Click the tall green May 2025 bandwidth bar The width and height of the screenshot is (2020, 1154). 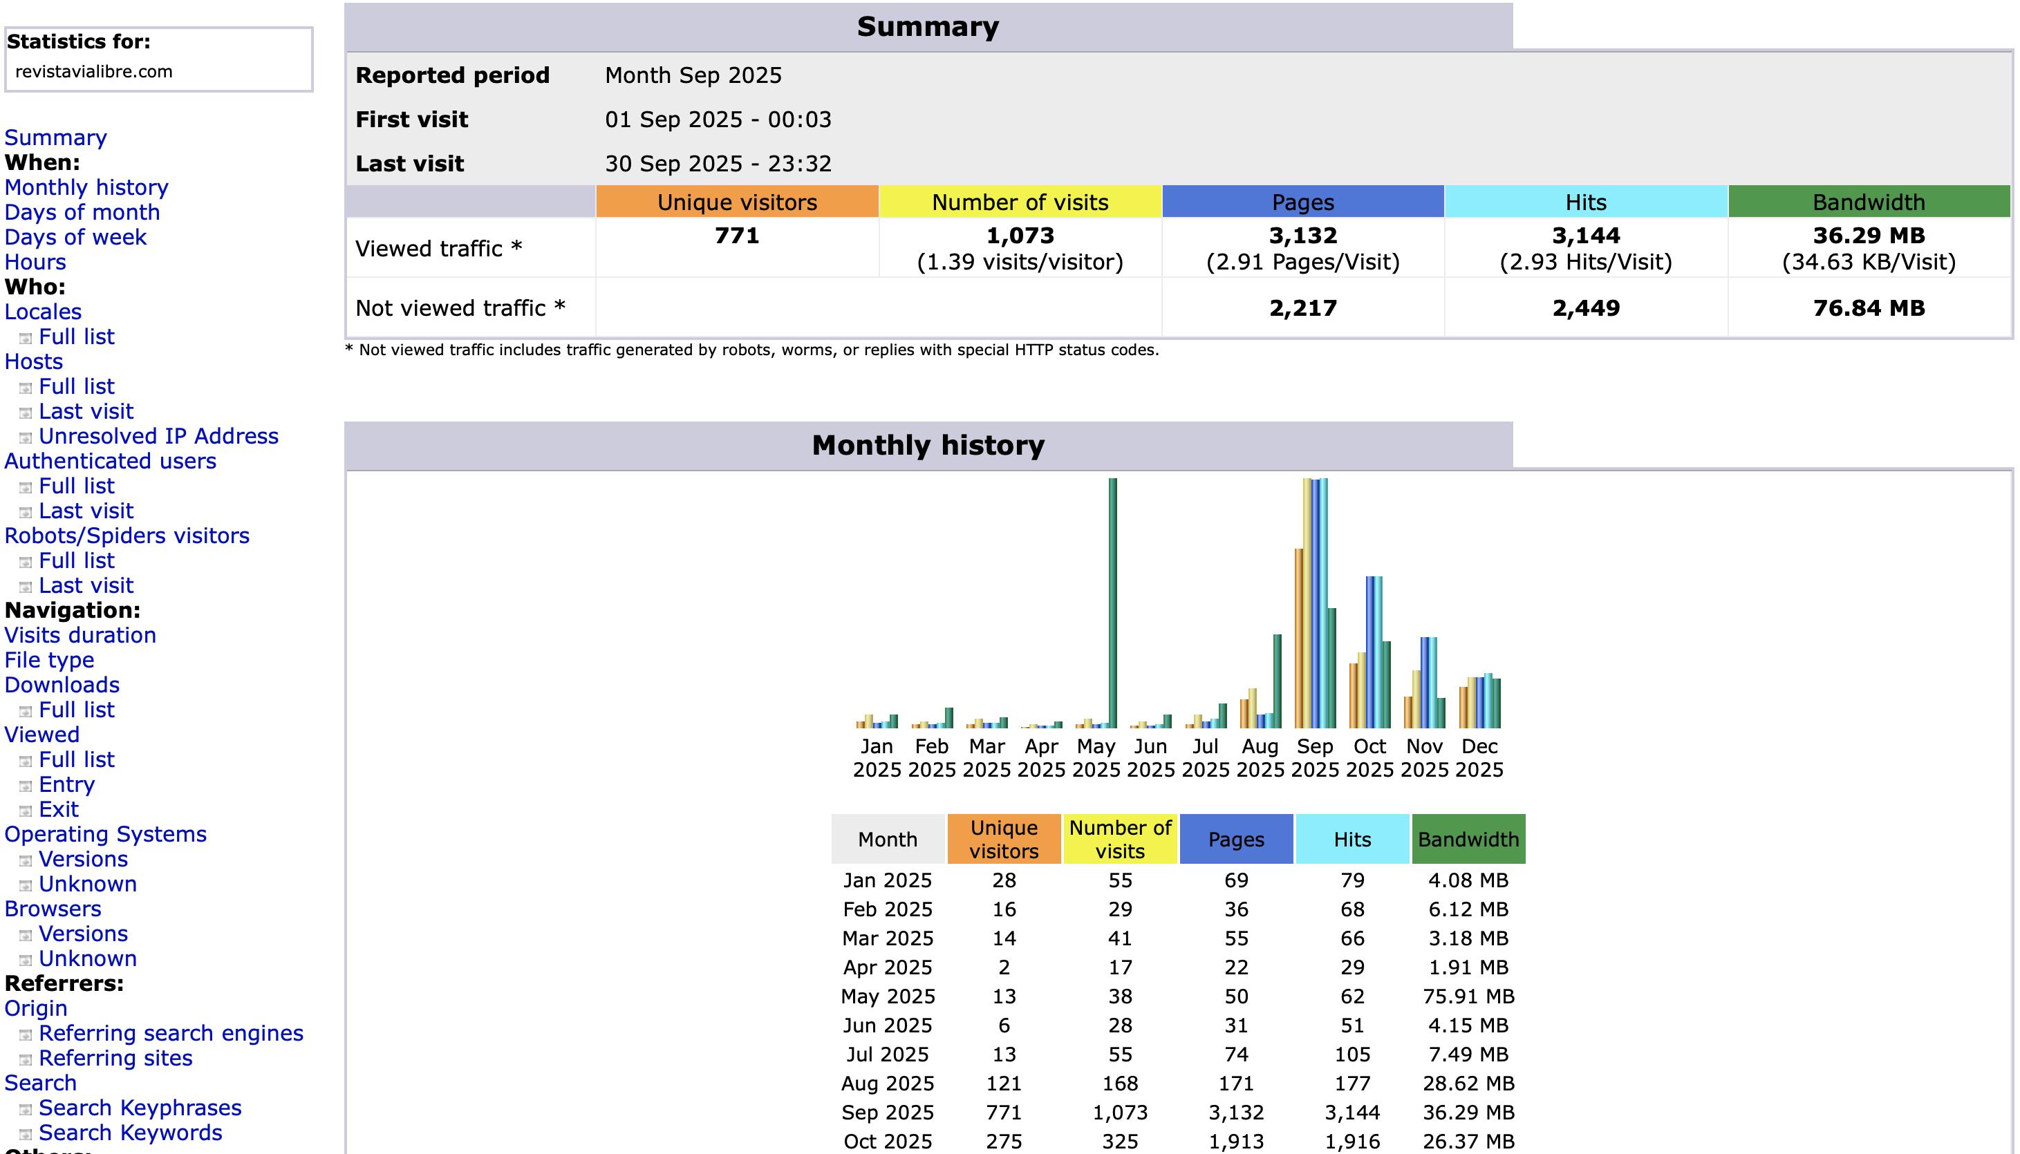1113,603
